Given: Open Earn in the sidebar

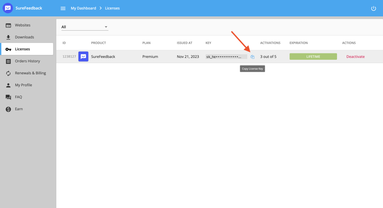Looking at the screenshot, I should [x=27, y=109].
